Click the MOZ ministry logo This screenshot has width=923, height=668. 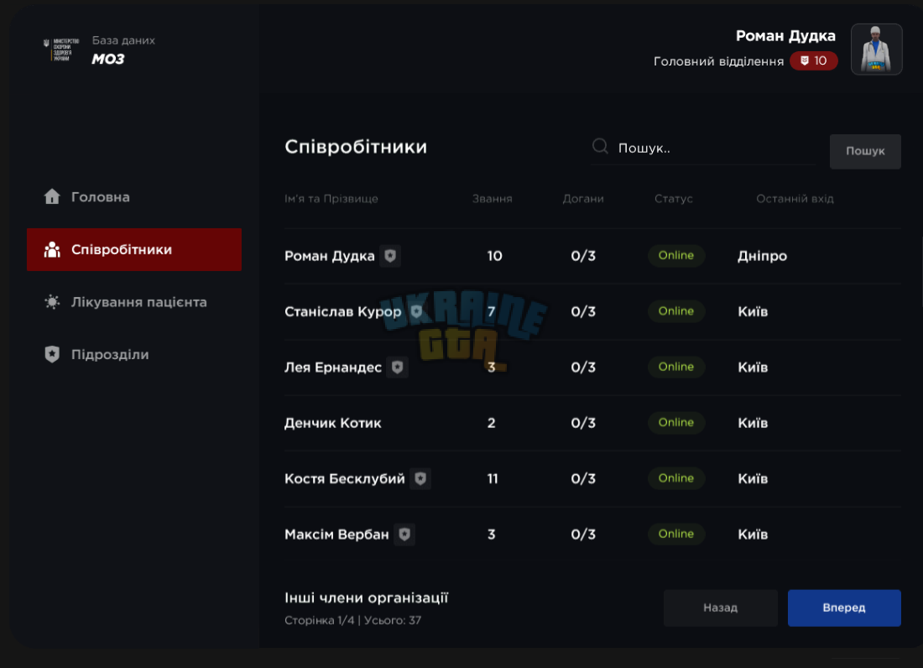(61, 50)
